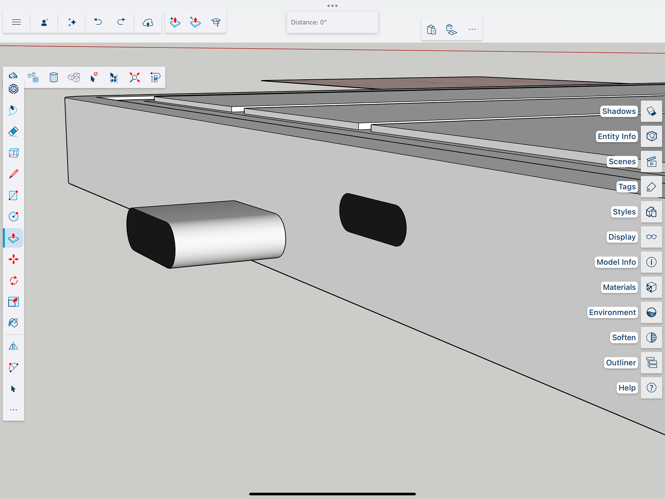665x499 pixels.
Task: Select the Rotate tool
Action: tap(13, 281)
